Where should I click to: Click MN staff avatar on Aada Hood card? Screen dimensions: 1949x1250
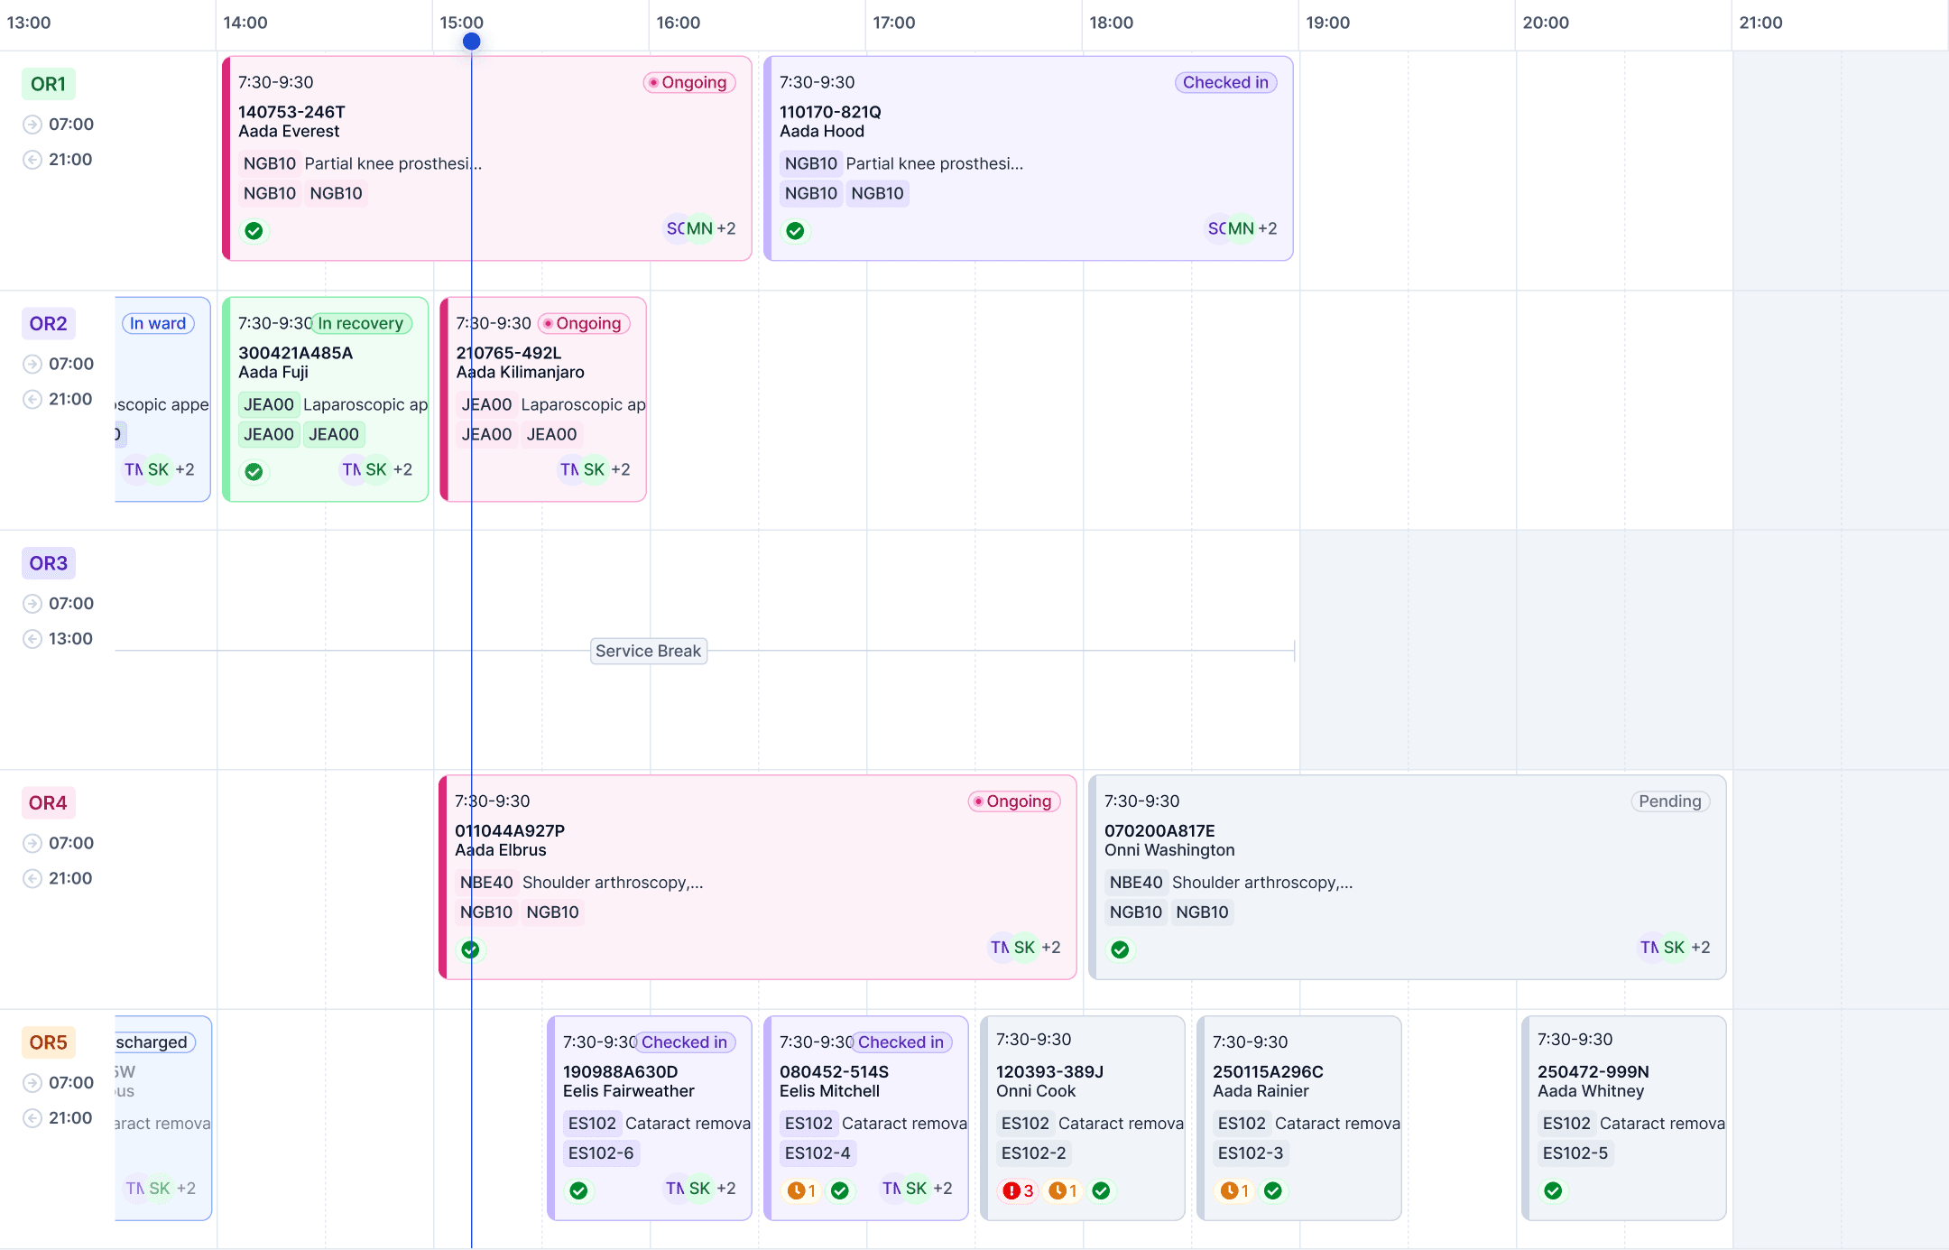1242,229
